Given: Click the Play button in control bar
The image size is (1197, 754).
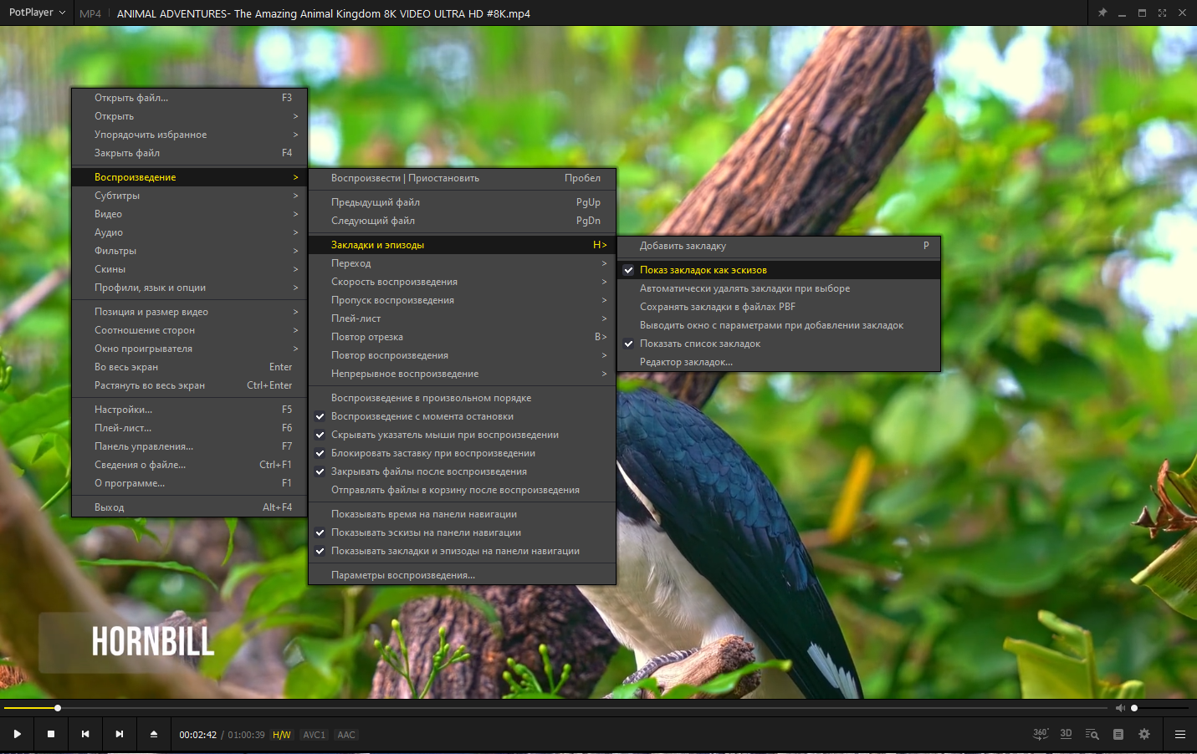Looking at the screenshot, I should tap(17, 734).
